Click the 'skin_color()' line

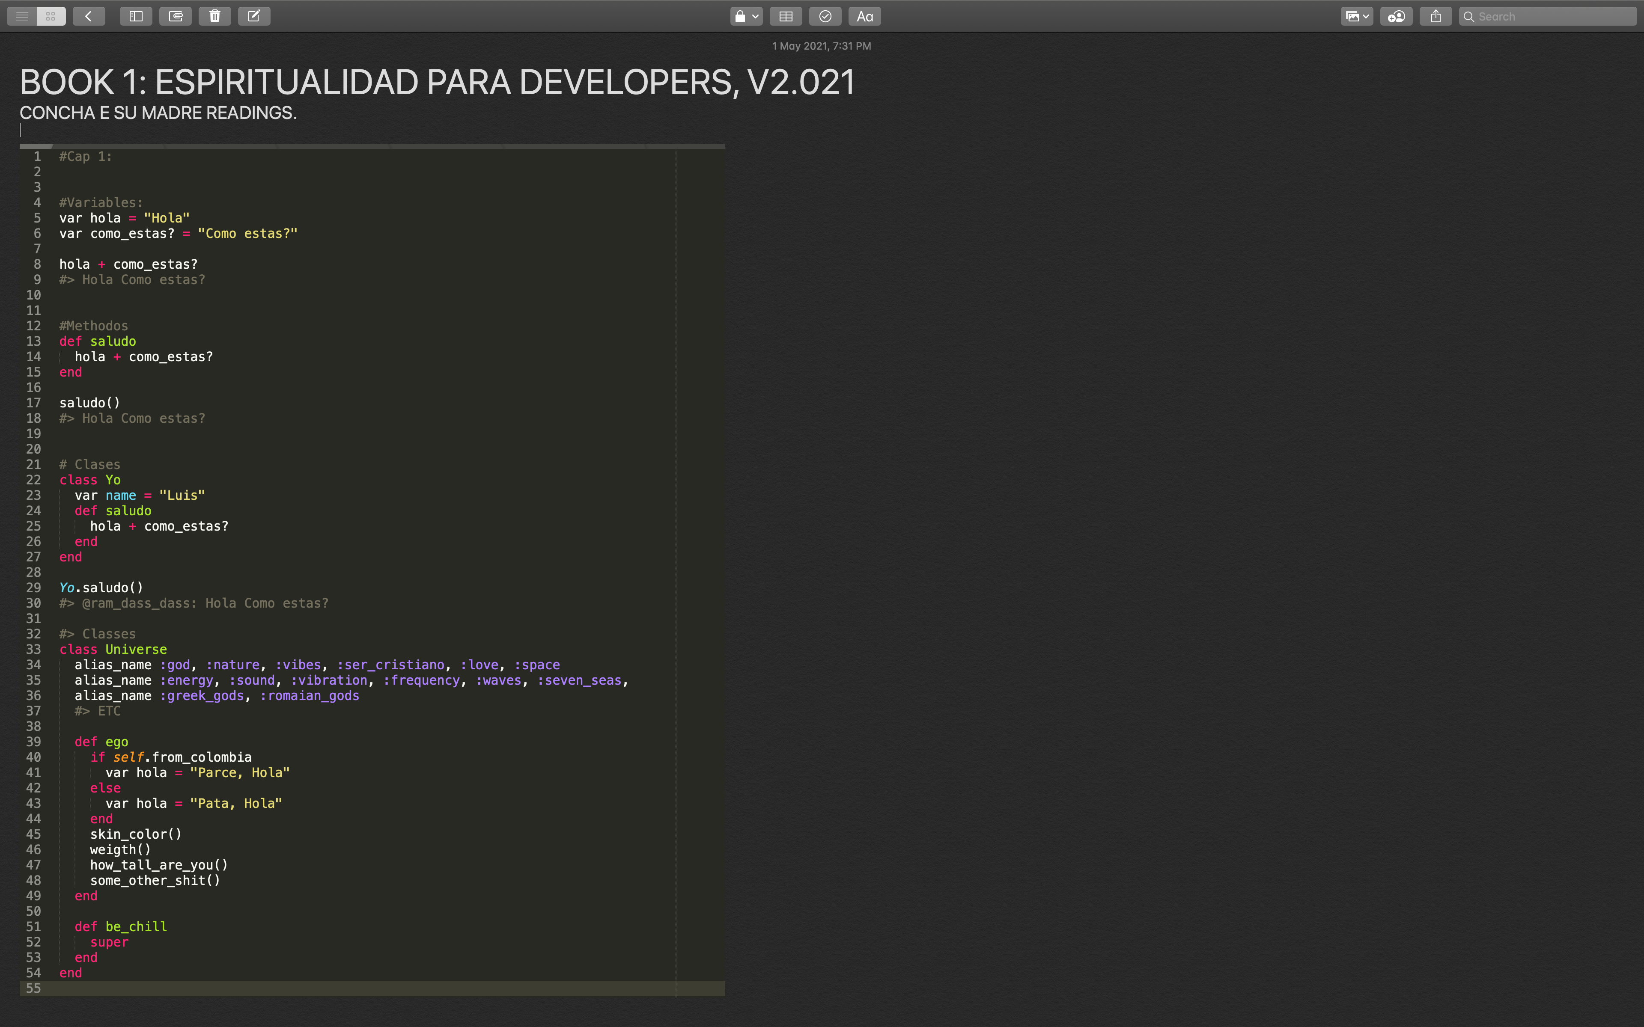[136, 834]
